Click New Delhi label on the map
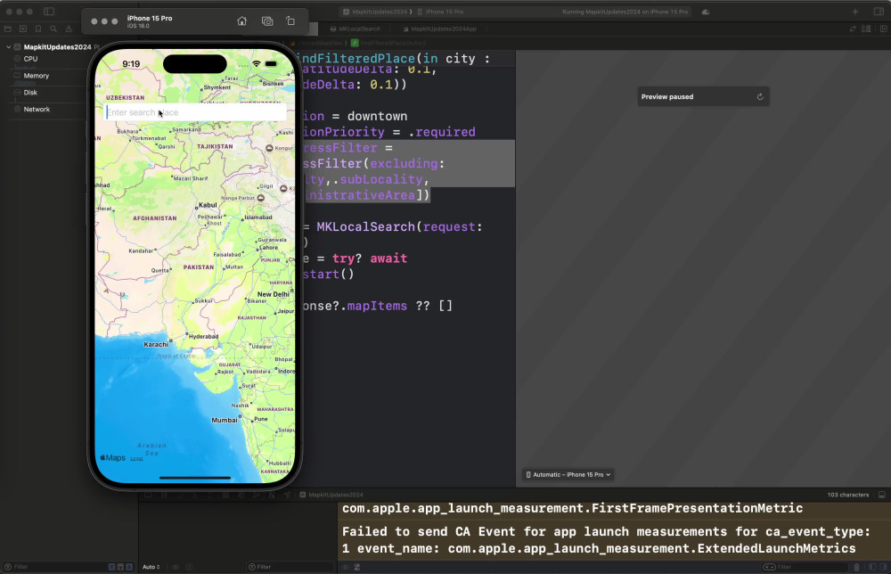The image size is (891, 574). click(x=274, y=294)
